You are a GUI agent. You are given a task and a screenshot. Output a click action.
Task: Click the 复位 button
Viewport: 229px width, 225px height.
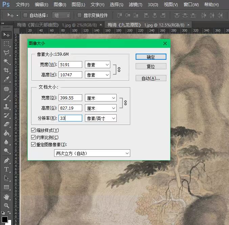pos(151,67)
